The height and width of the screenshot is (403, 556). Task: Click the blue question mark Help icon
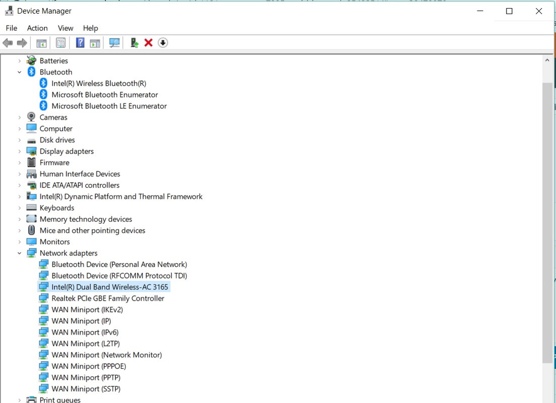point(80,43)
